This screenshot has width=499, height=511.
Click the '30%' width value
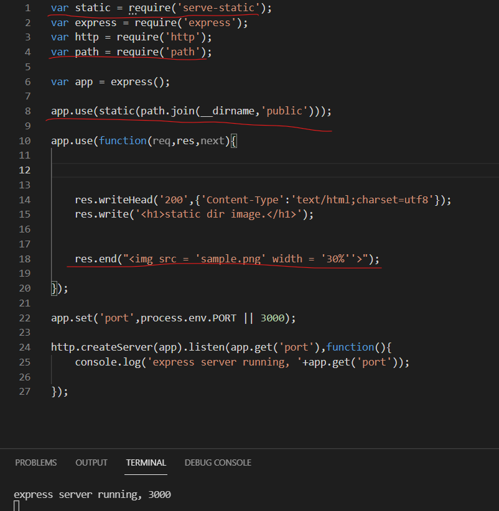pos(335,259)
